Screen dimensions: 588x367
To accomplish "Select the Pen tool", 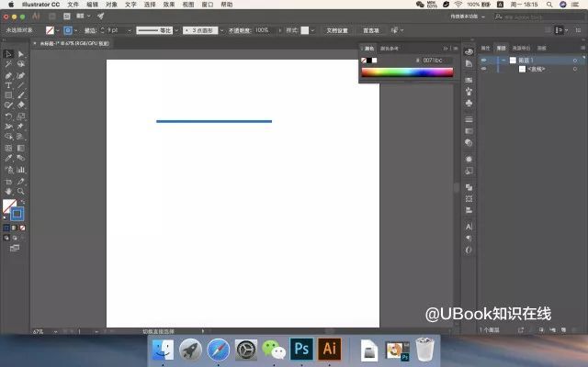I will click(8, 75).
